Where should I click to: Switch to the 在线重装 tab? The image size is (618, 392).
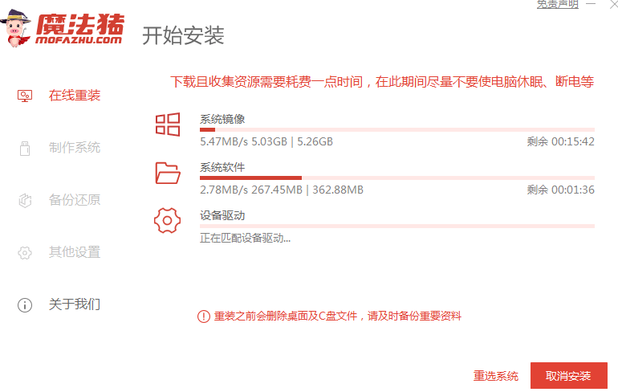pyautogui.click(x=75, y=96)
